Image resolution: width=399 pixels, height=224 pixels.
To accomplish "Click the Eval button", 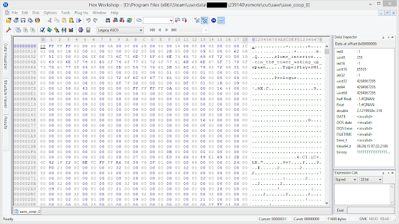I will [340, 210].
